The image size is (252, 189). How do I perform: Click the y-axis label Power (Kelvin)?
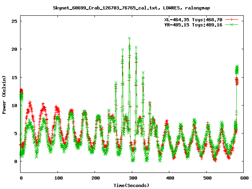click(x=4, y=95)
